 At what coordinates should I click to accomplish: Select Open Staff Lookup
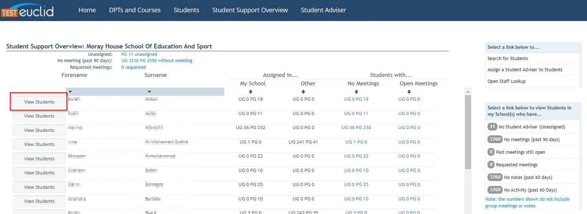[507, 81]
